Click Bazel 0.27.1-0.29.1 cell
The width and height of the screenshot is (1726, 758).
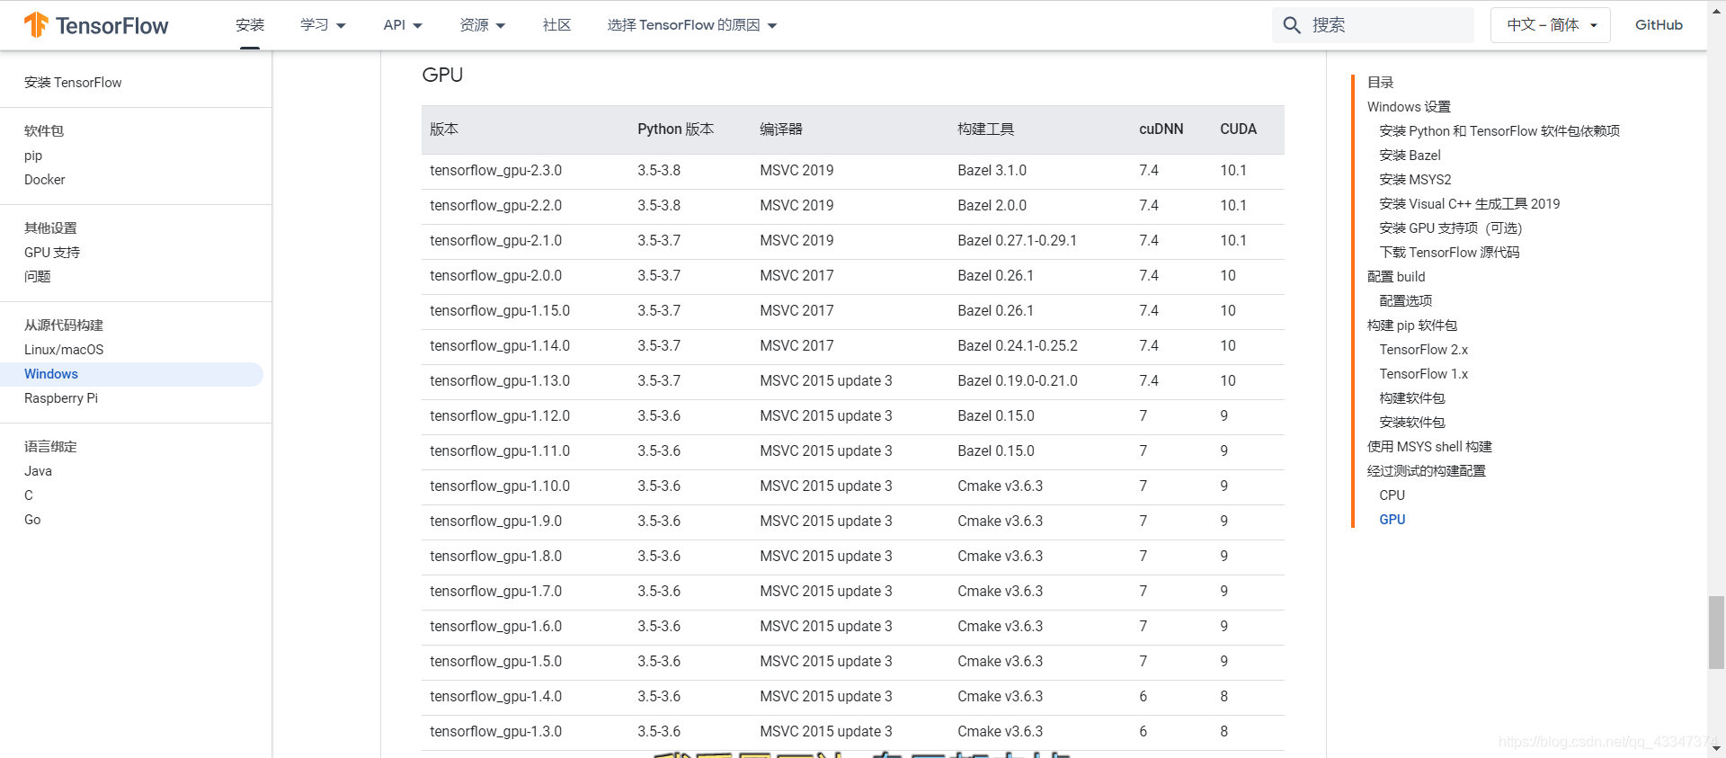pyautogui.click(x=1017, y=241)
